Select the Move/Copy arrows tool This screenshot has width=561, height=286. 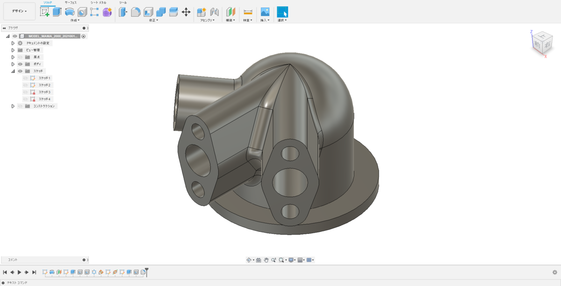(x=186, y=12)
